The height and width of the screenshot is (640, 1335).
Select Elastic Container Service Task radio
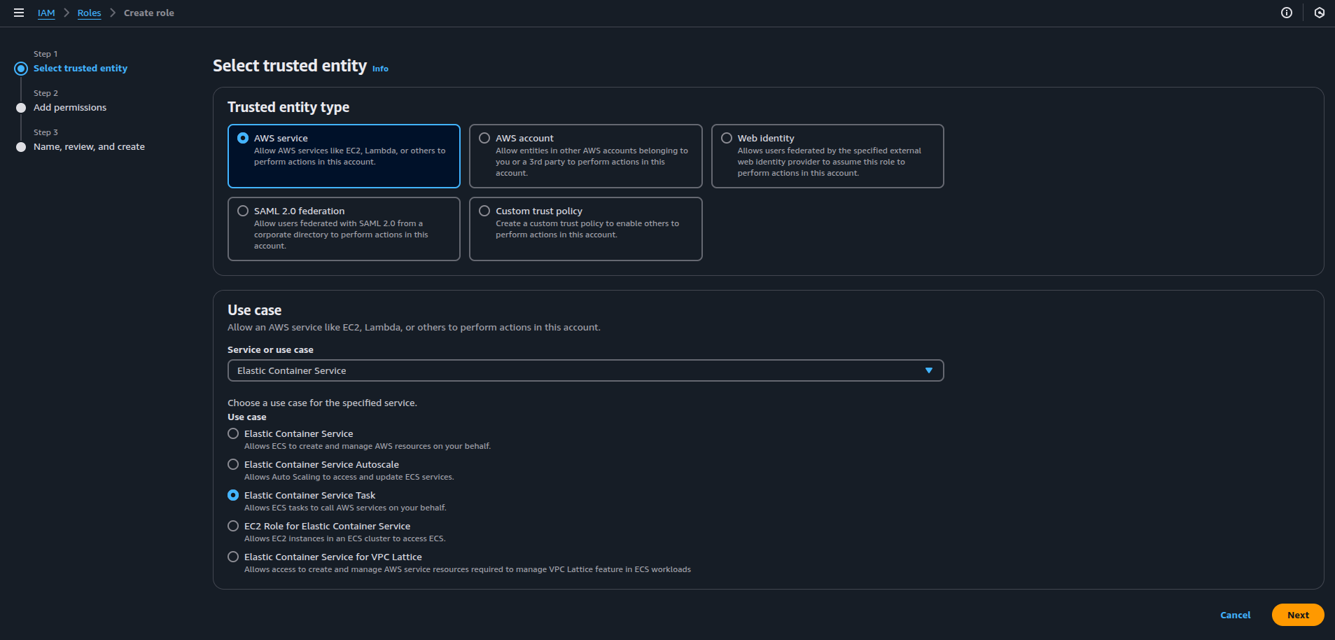click(x=233, y=495)
